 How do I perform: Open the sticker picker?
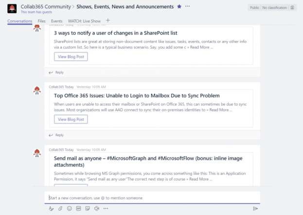(x=88, y=208)
